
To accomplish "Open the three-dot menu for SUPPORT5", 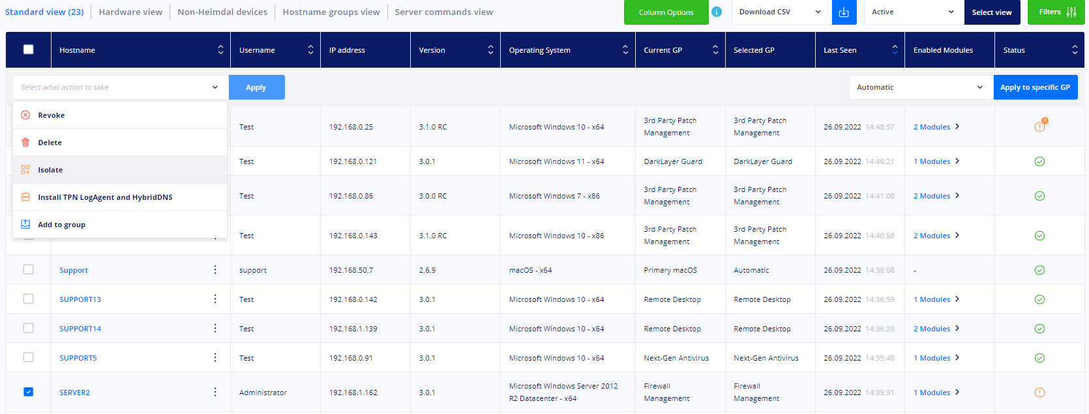I will pyautogui.click(x=215, y=357).
